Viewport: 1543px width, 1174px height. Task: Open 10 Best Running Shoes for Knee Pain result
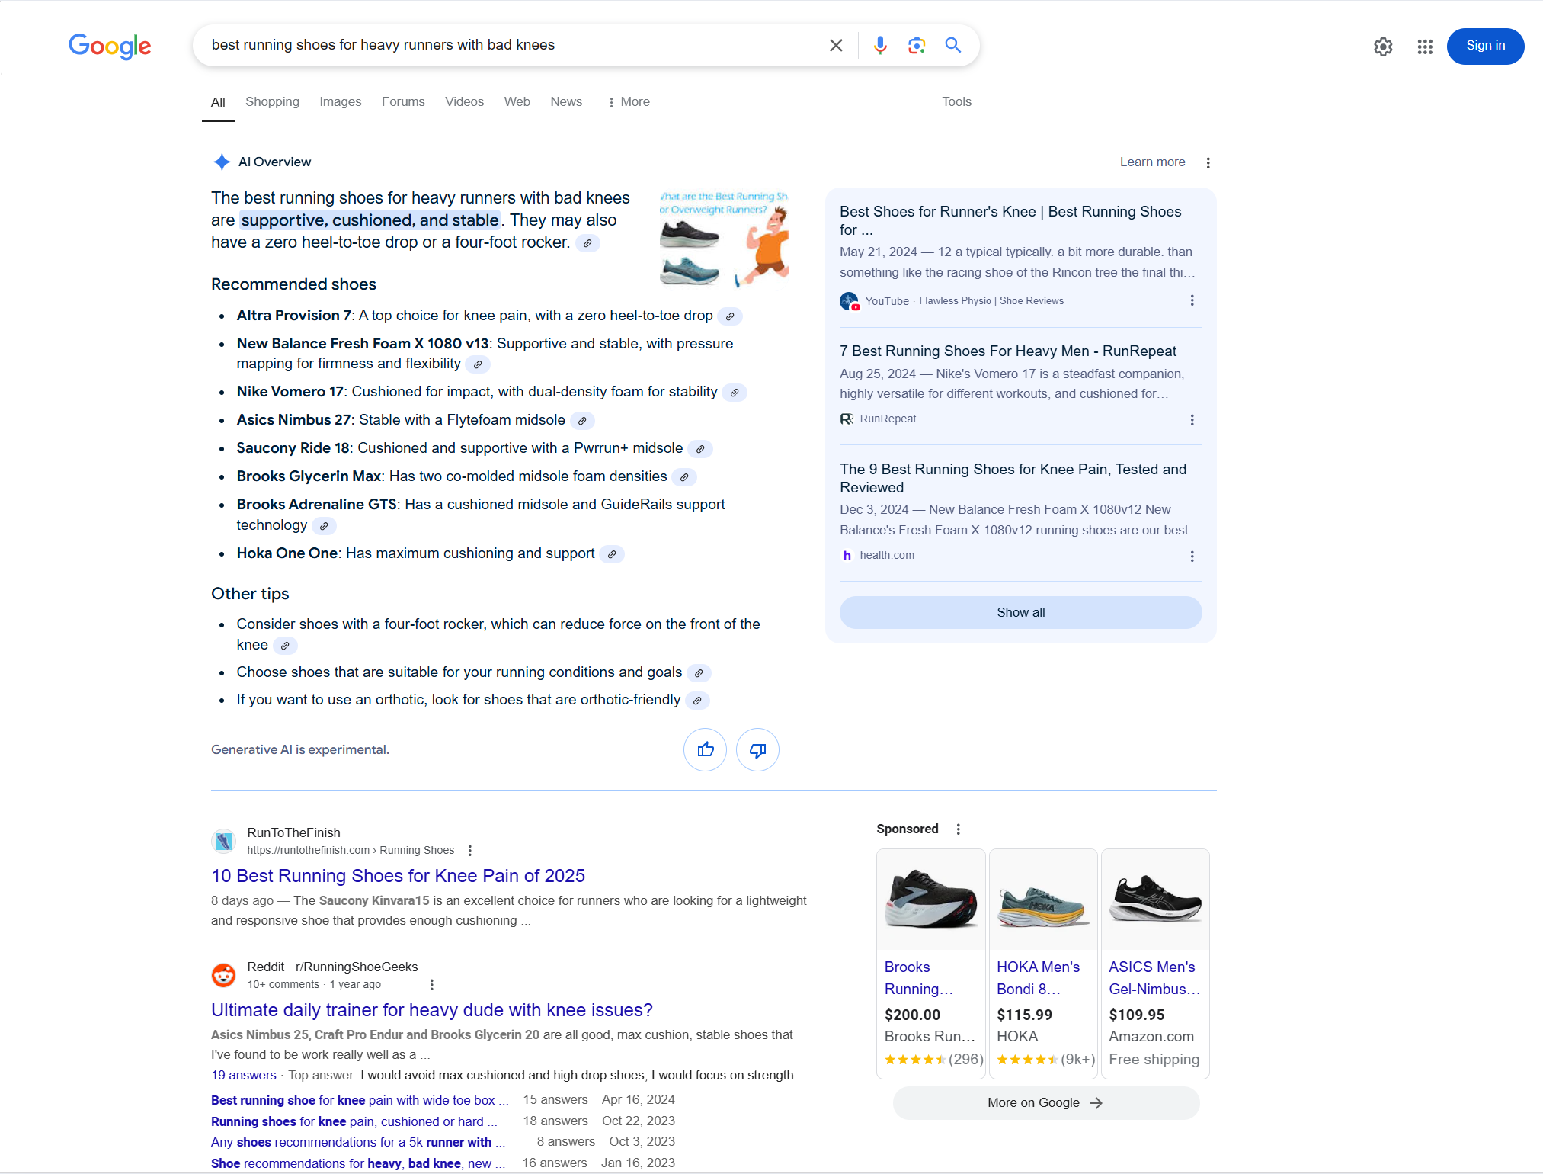(398, 877)
